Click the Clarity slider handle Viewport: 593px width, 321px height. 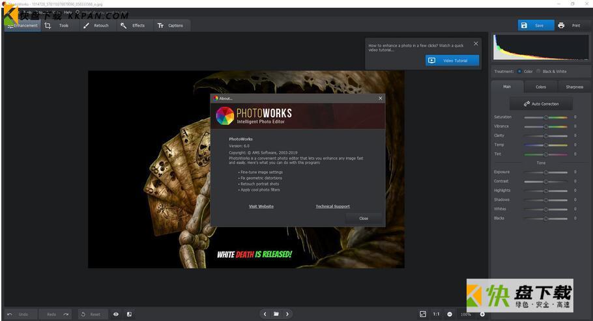point(545,135)
